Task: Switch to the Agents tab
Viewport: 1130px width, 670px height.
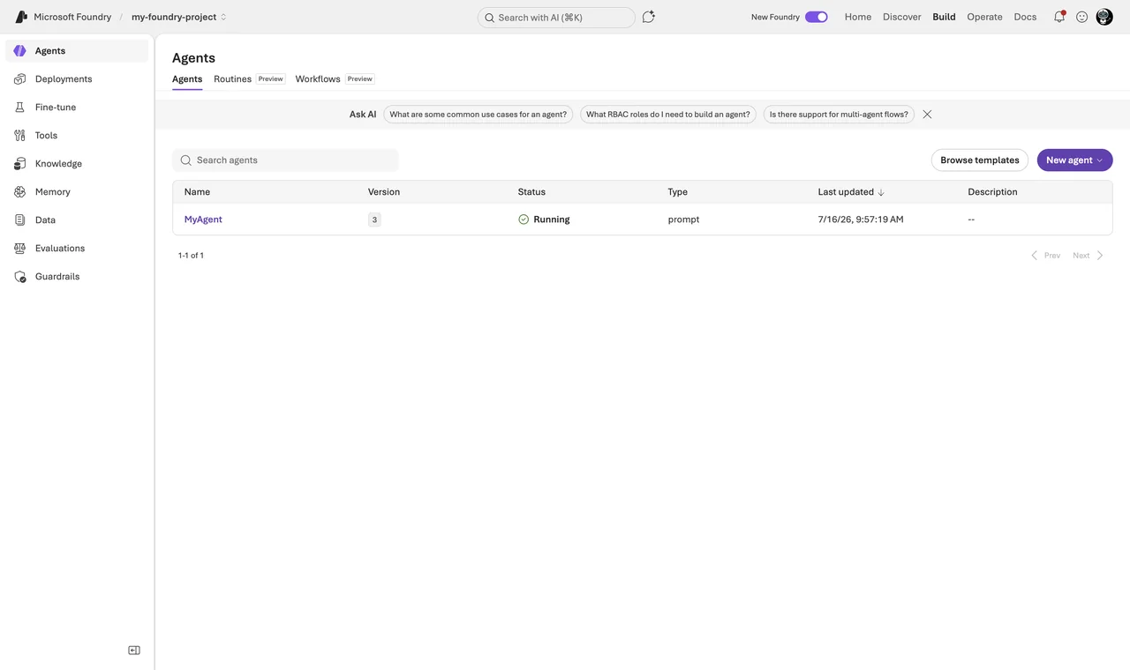Action: pos(187,79)
